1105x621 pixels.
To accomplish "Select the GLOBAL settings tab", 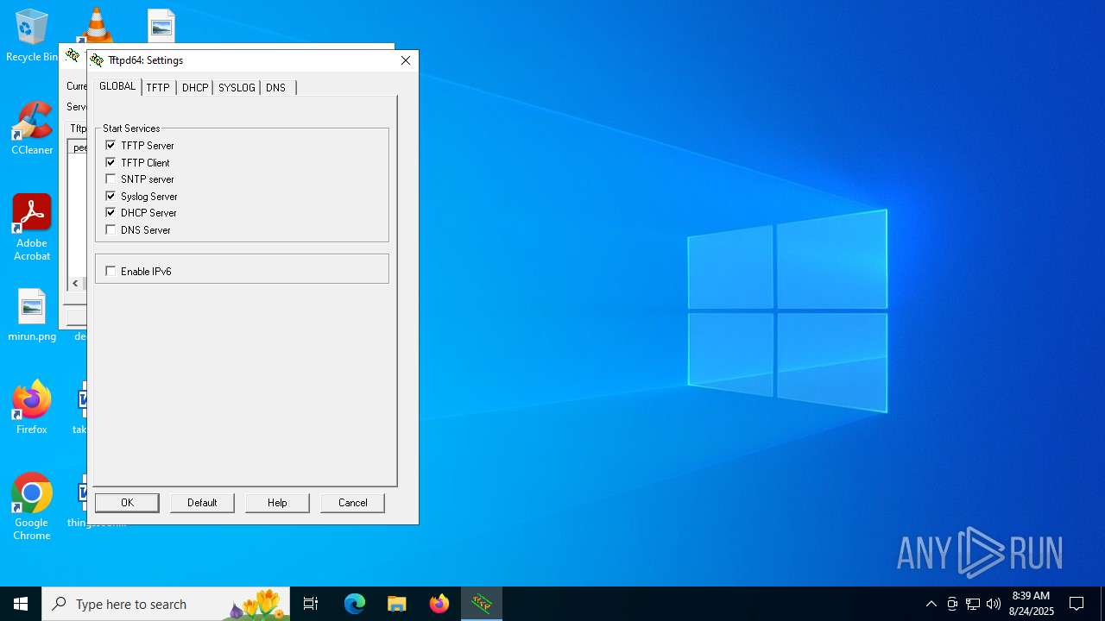I will 117,86.
